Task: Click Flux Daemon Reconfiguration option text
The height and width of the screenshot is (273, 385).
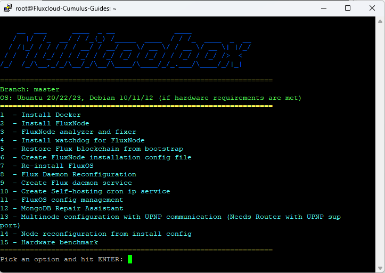Action: (79, 174)
